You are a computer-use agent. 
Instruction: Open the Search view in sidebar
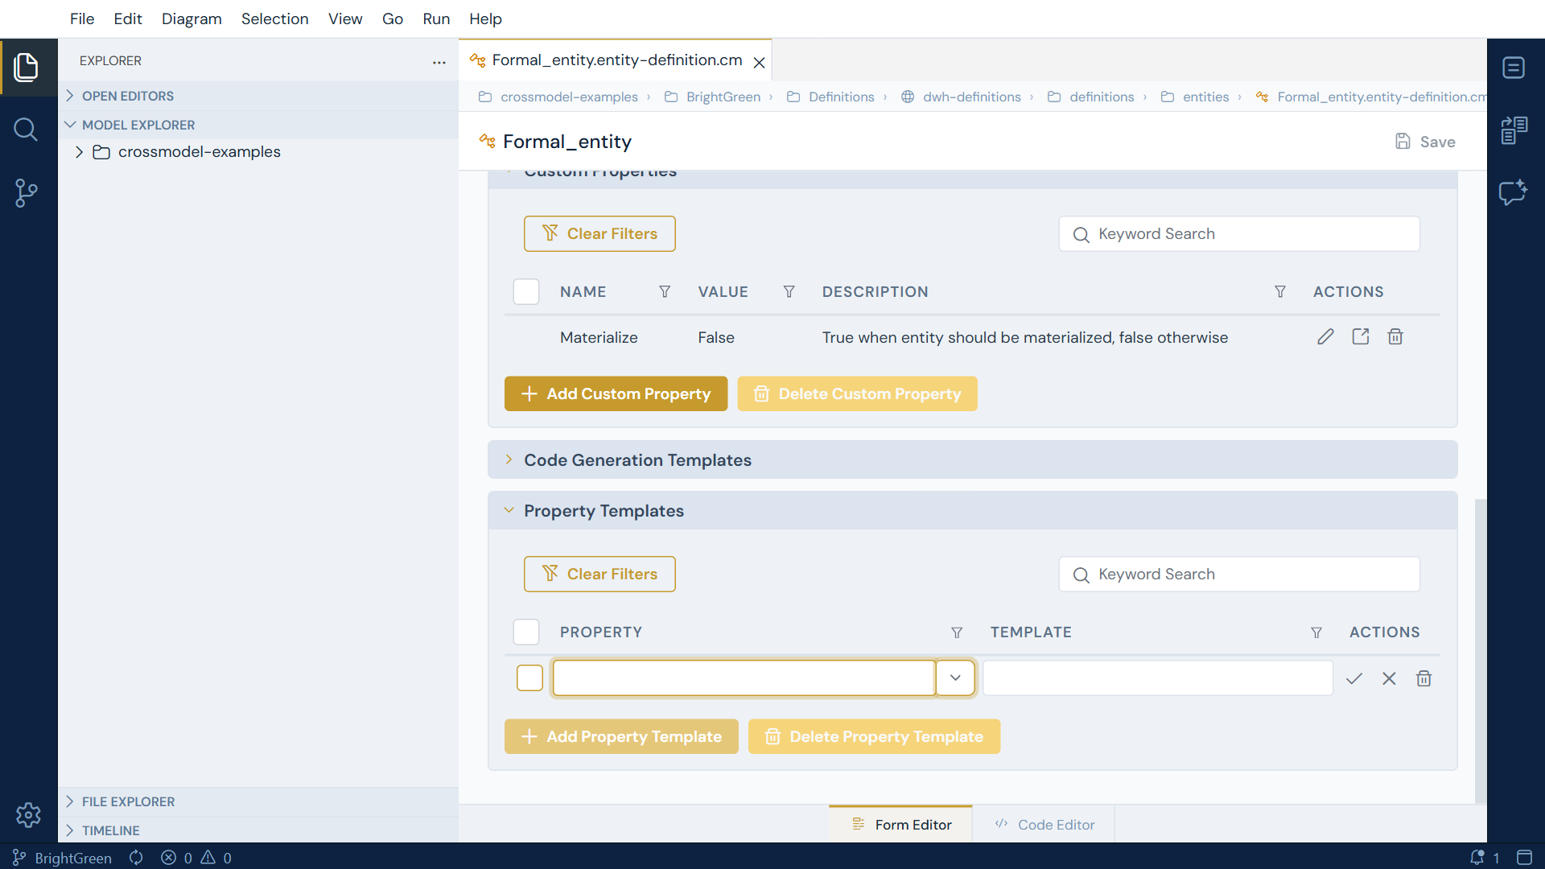26,130
